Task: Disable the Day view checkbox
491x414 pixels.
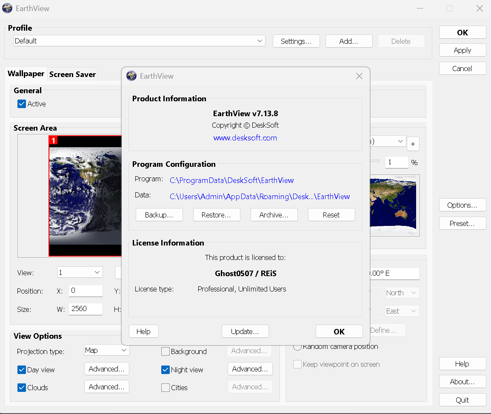Action: [22, 369]
